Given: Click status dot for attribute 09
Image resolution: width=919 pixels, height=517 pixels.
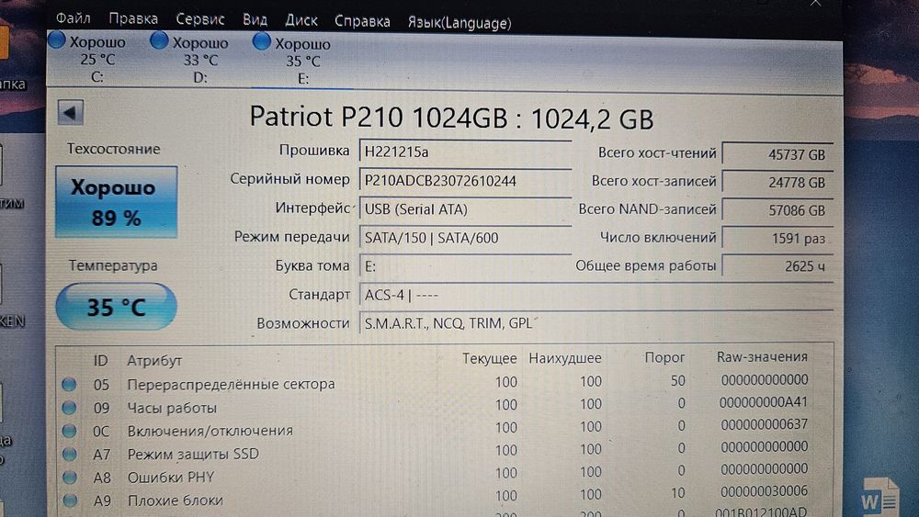Looking at the screenshot, I should pyautogui.click(x=69, y=408).
